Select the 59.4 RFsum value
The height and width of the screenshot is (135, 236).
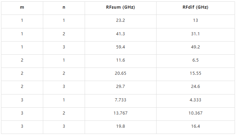(x=120, y=47)
